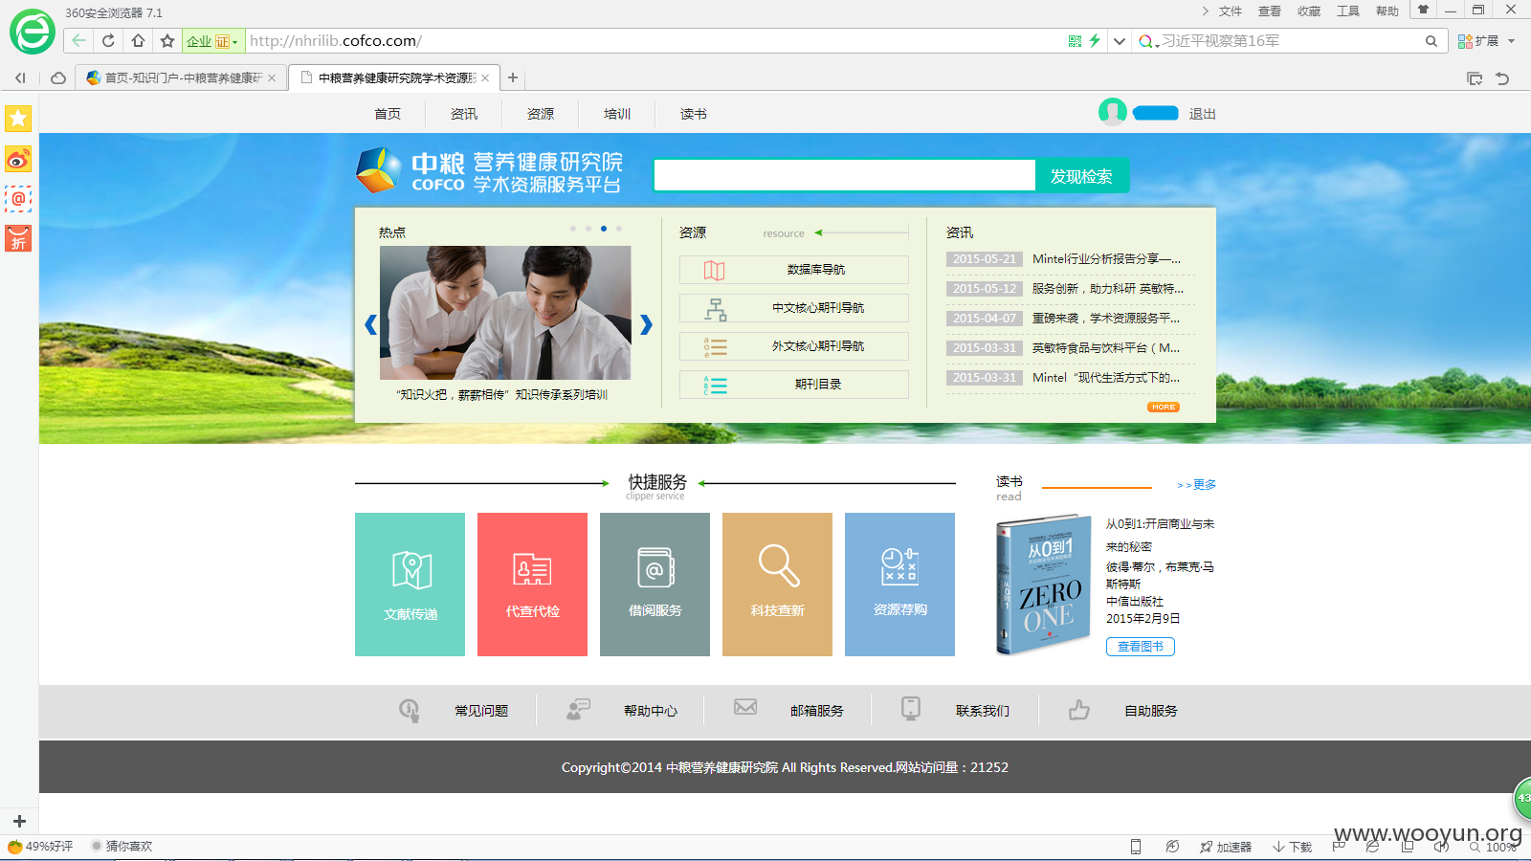
Task: Click the 自助服务 thumbs-up icon
Action: (1079, 709)
